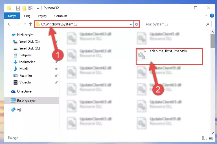This screenshot has width=217, height=144.
Task: Switch to details view icon in status bar
Action: tap(205, 138)
